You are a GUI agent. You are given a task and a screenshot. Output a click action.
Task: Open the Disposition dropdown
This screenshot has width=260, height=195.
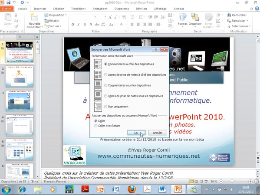tap(56, 15)
